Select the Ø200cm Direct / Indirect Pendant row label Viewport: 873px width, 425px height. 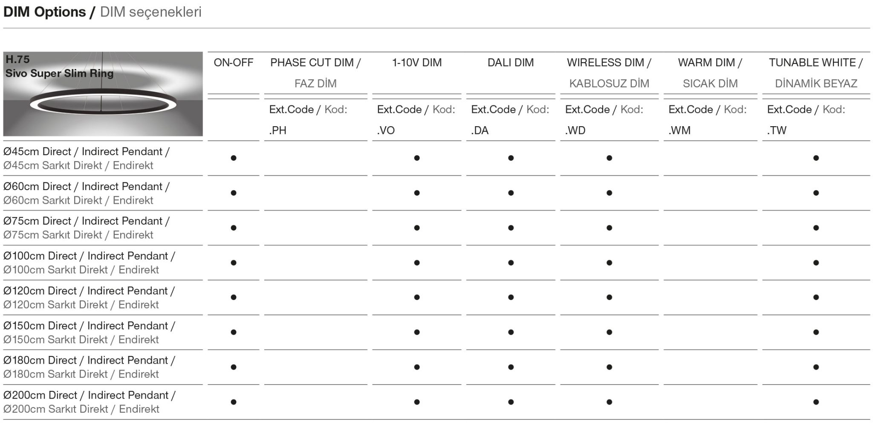89,396
